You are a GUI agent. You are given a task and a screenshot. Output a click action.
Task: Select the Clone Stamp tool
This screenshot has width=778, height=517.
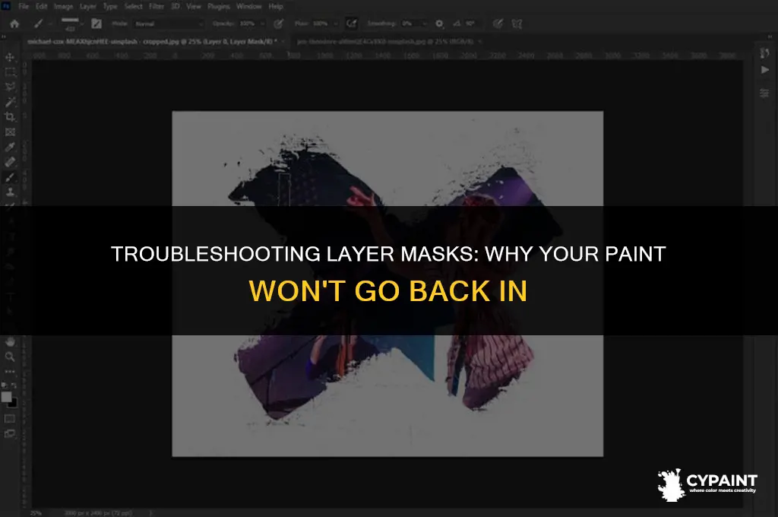9,192
